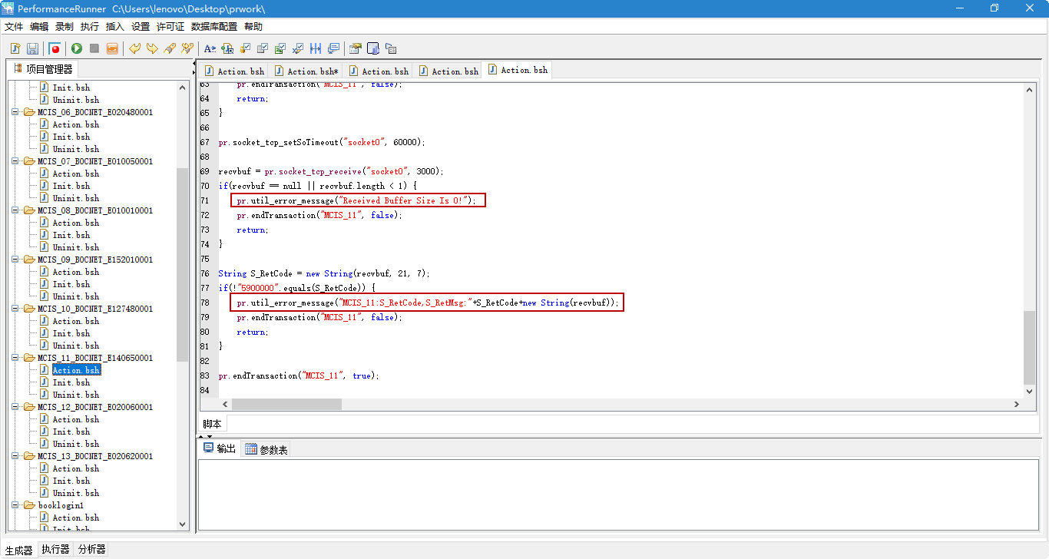Switch to the 分析器 view
The image size is (1049, 559).
click(x=92, y=550)
